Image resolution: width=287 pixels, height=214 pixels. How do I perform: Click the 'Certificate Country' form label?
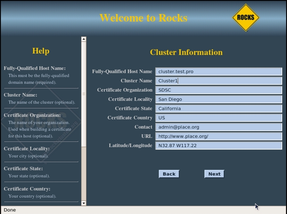click(130, 118)
